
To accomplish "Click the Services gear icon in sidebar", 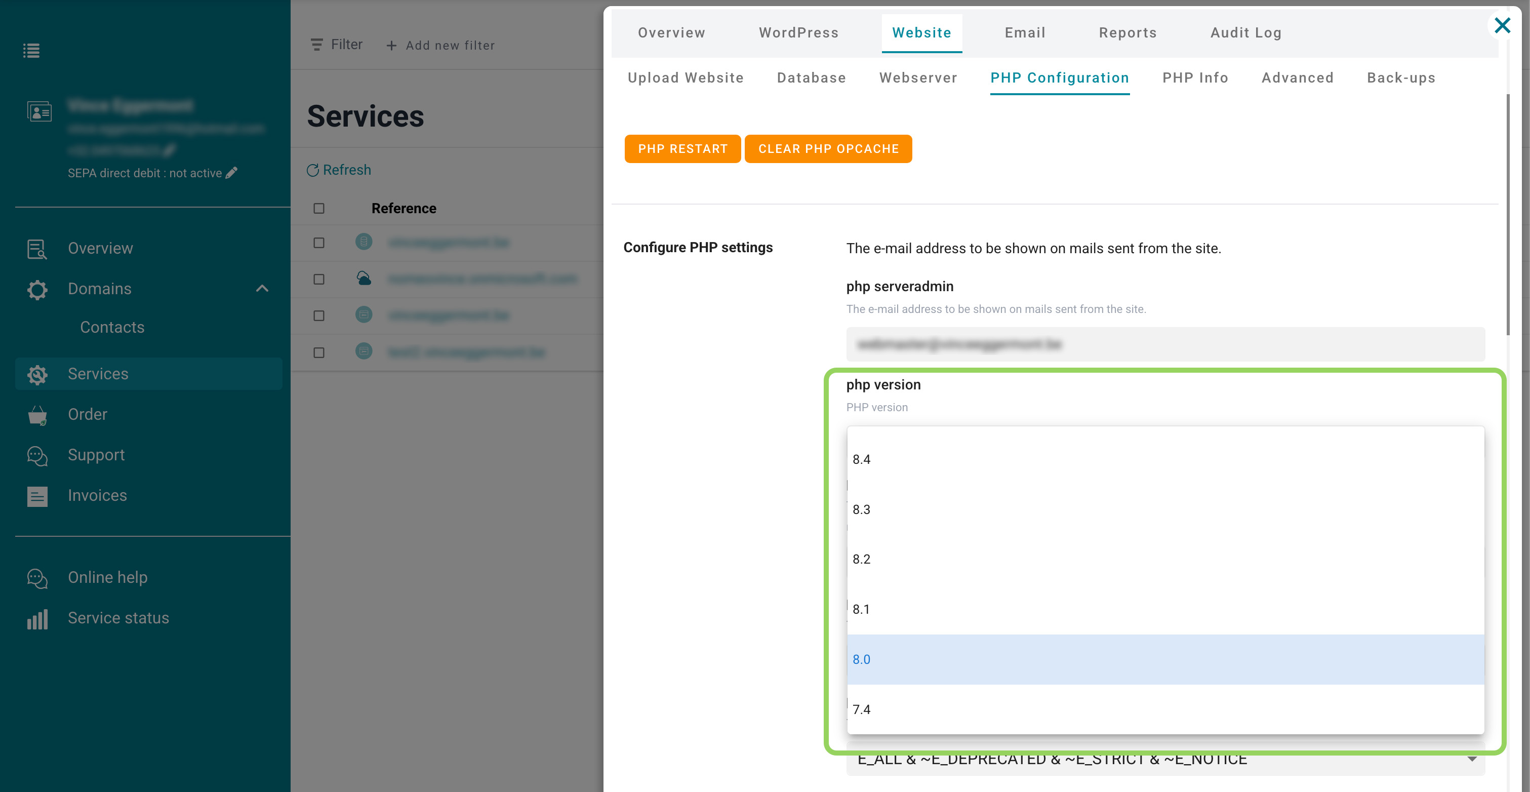I will tap(37, 374).
